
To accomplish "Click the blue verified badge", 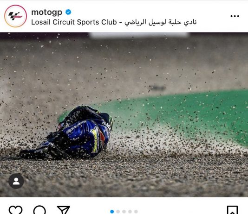I will click(68, 12).
